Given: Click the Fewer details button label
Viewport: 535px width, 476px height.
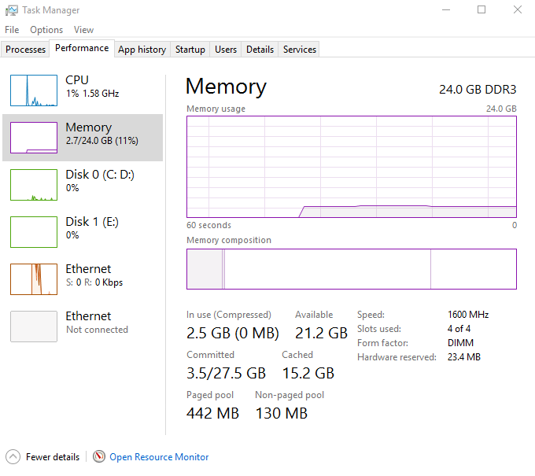Looking at the screenshot, I should [x=53, y=457].
